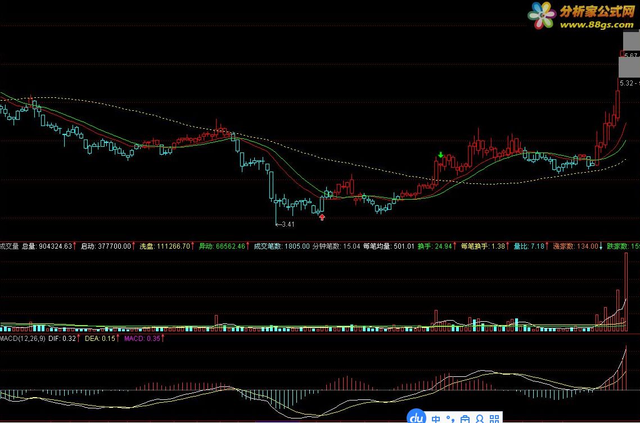Click the Baidu input method 'du' logo
The height and width of the screenshot is (423, 640).
point(416,417)
